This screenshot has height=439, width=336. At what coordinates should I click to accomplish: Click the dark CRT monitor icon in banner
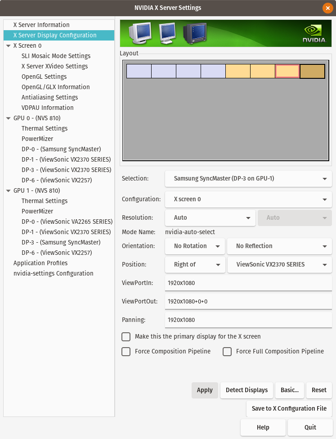[195, 33]
